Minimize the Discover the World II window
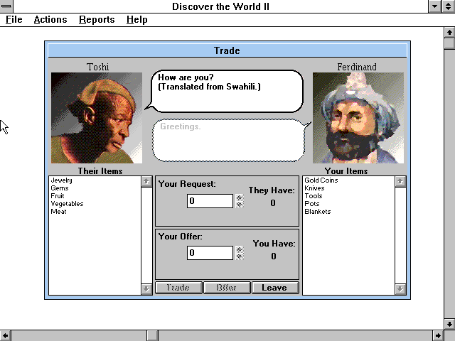 coord(435,6)
